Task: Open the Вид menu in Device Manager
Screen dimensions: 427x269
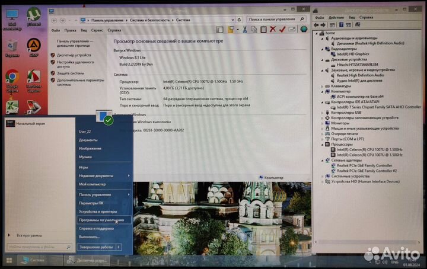Action: click(x=352, y=17)
